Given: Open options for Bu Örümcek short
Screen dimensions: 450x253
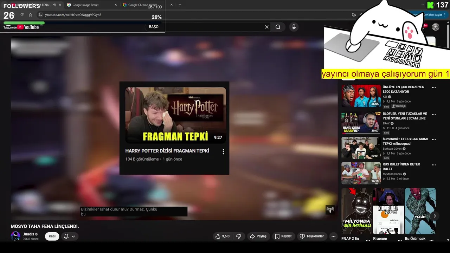Looking at the screenshot, I should (432, 240).
